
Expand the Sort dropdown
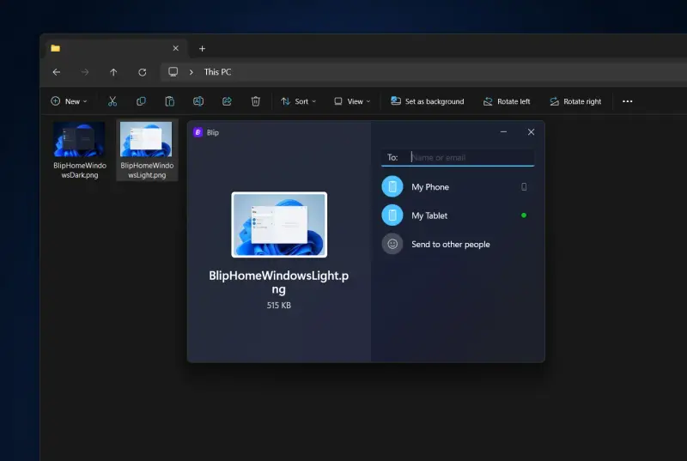299,101
